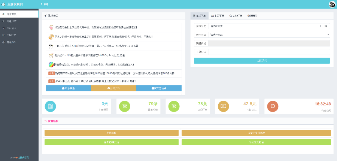Click the 2017 footer site link

click(x=23, y=158)
